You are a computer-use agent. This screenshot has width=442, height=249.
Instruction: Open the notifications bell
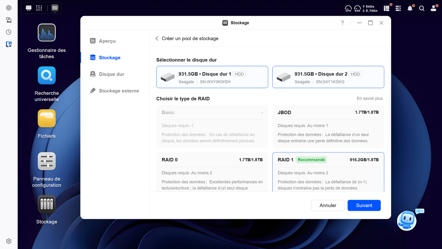tap(410, 8)
